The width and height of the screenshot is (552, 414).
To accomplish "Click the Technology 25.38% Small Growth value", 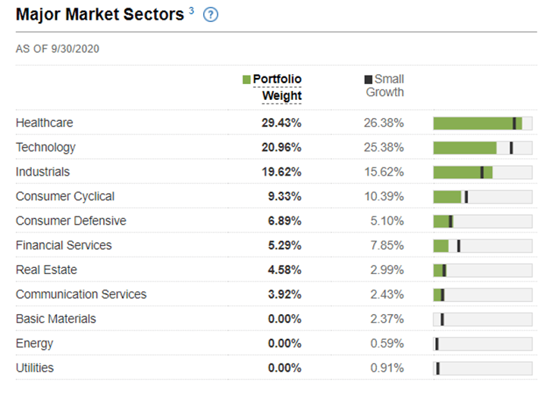I will pyautogui.click(x=384, y=148).
